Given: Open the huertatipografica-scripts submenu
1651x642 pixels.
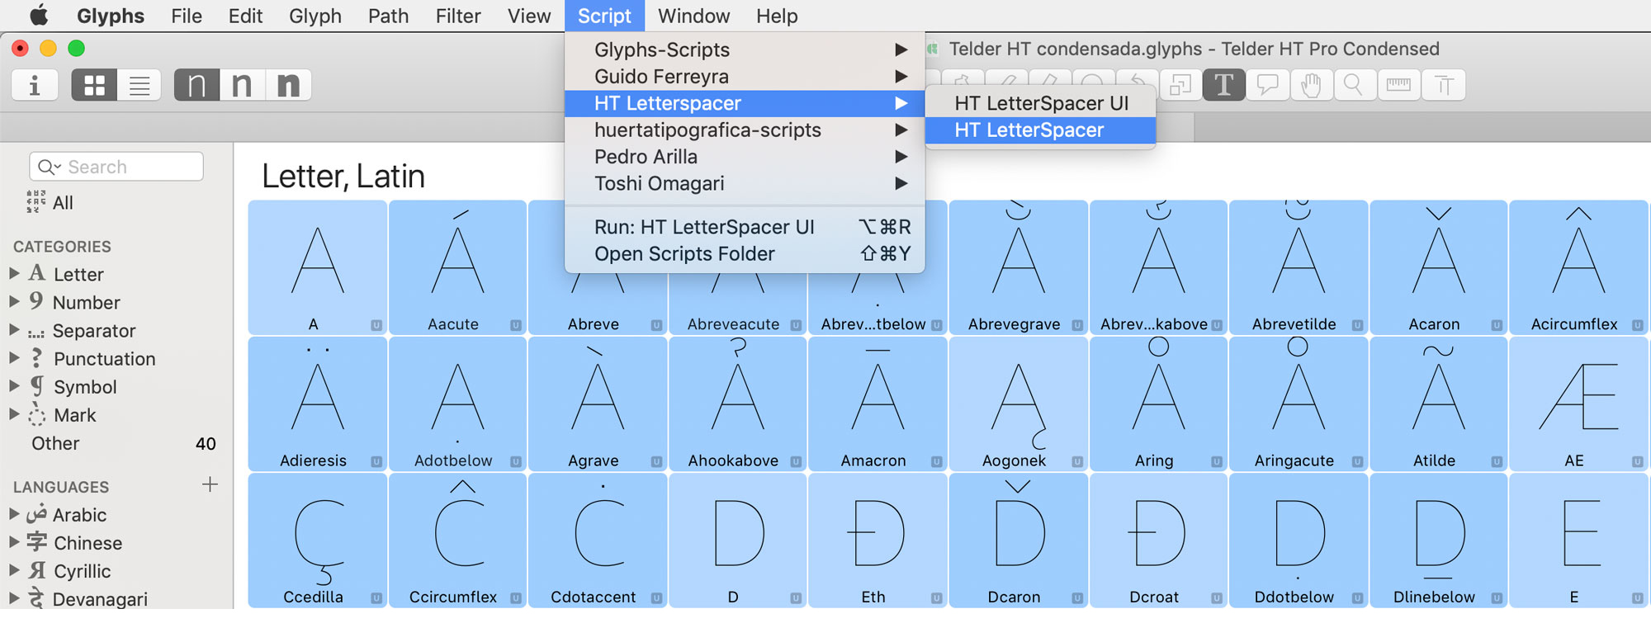Looking at the screenshot, I should click(x=745, y=130).
